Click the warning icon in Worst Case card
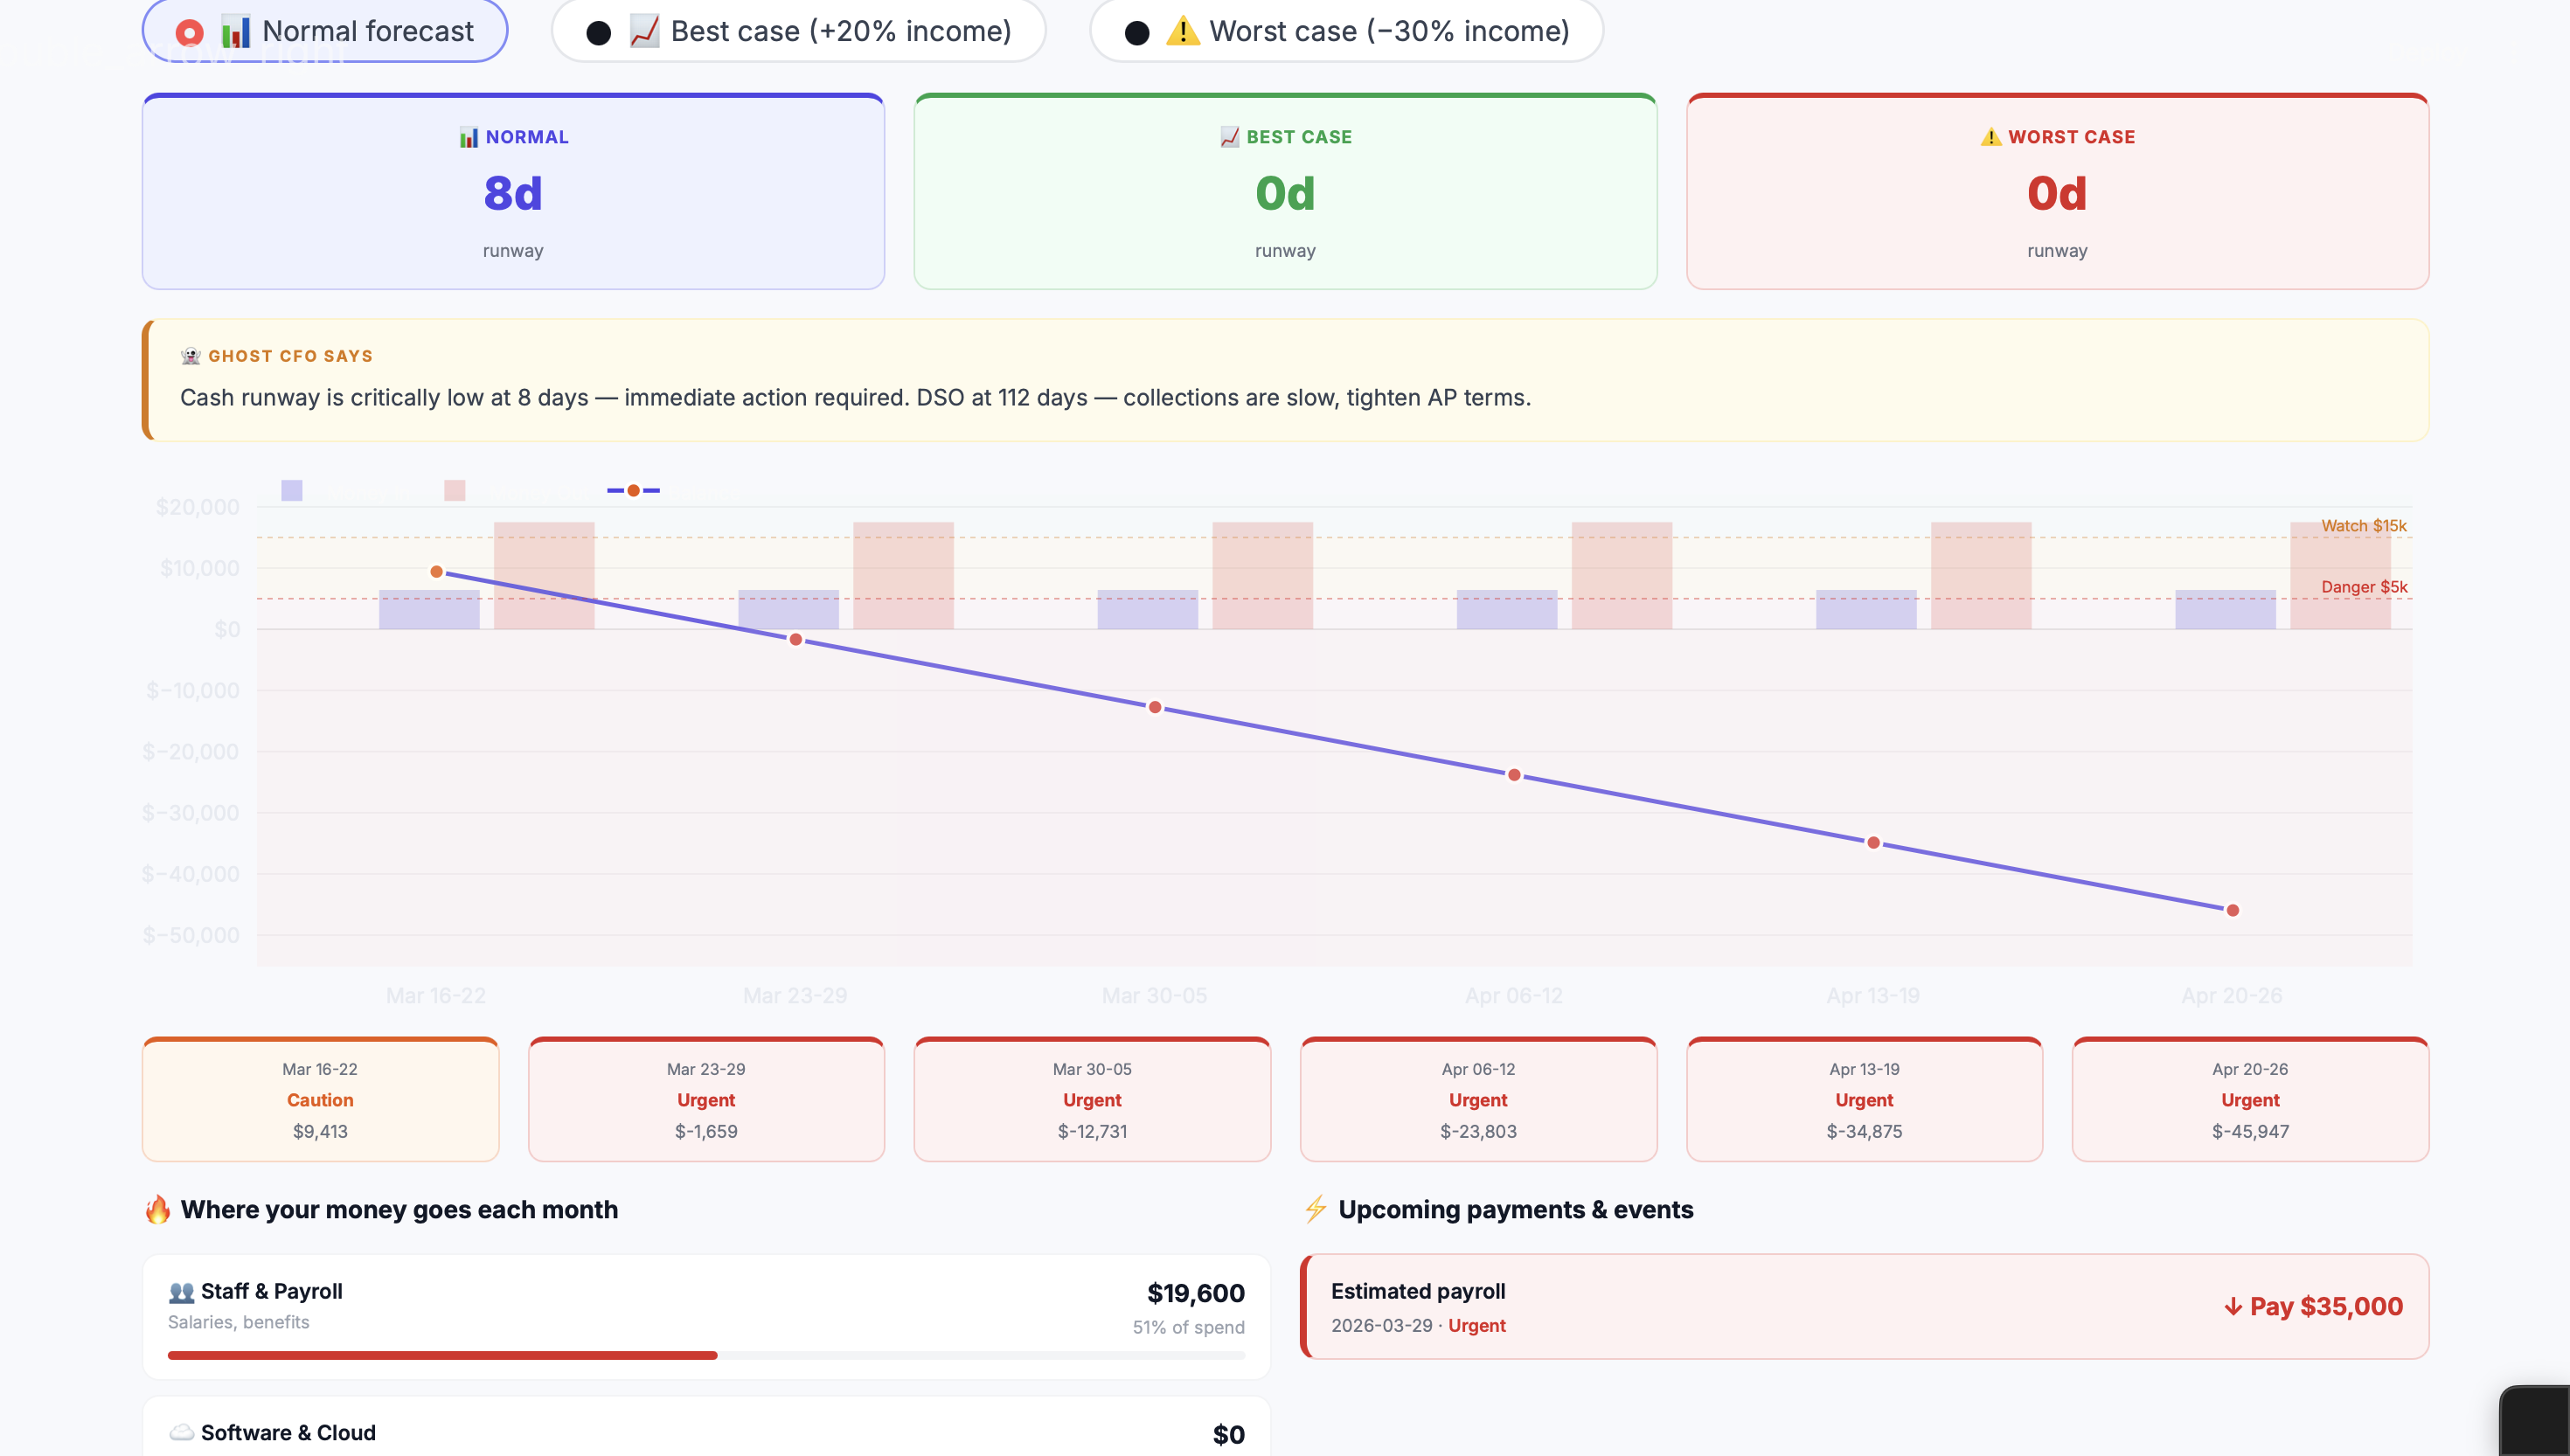Screen dimensions: 2570x1456 pos(1990,137)
